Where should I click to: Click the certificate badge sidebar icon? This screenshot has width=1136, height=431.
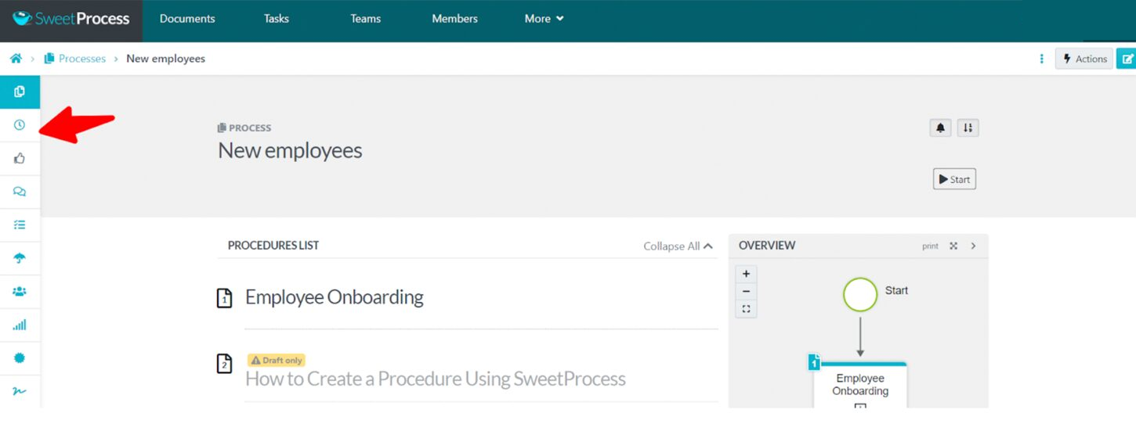(20, 357)
